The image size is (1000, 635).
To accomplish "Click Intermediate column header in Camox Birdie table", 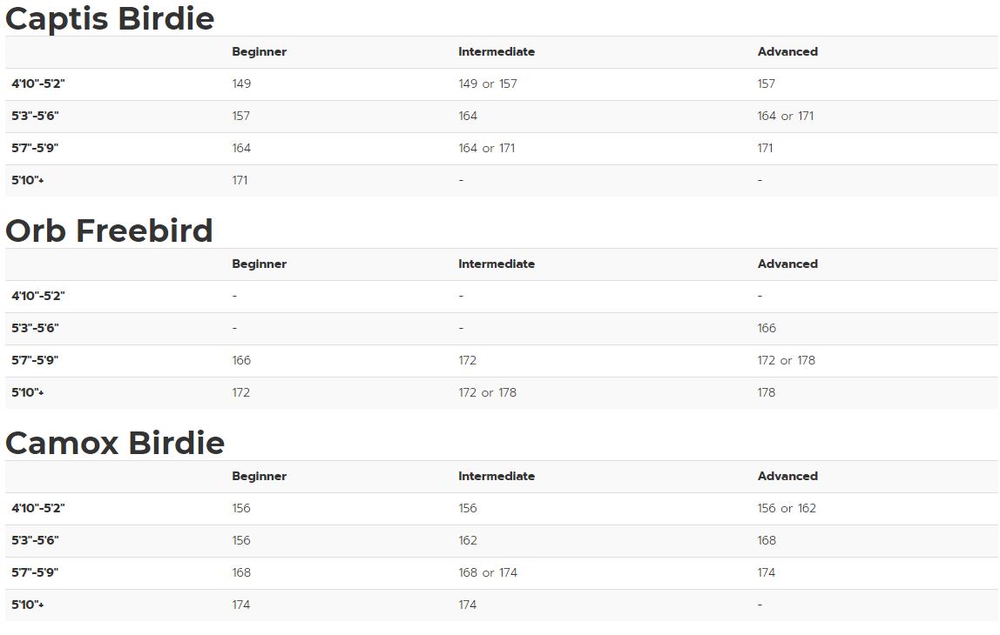I will [x=497, y=477].
